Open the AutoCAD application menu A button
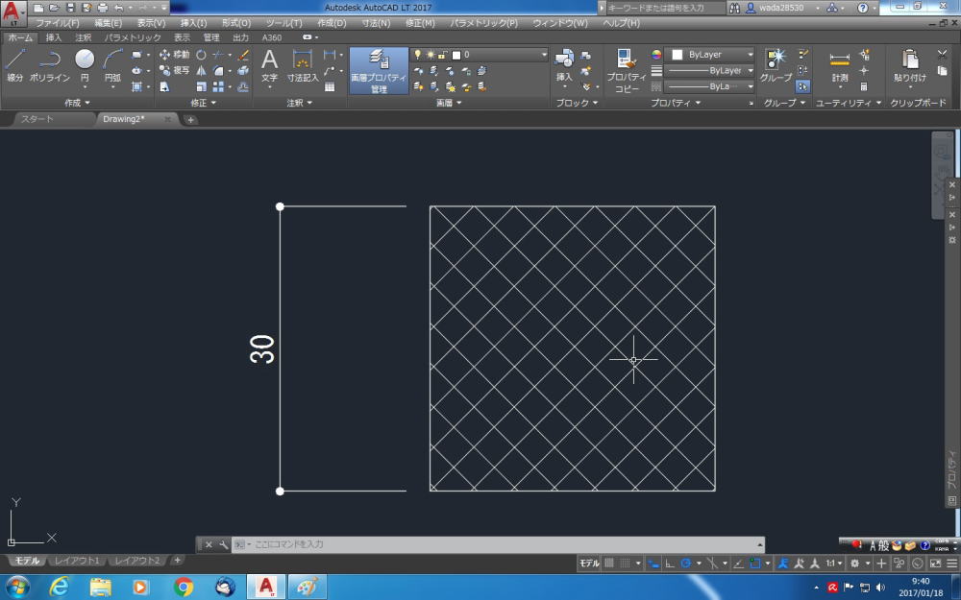Screen dimensions: 961x600 tap(12, 12)
